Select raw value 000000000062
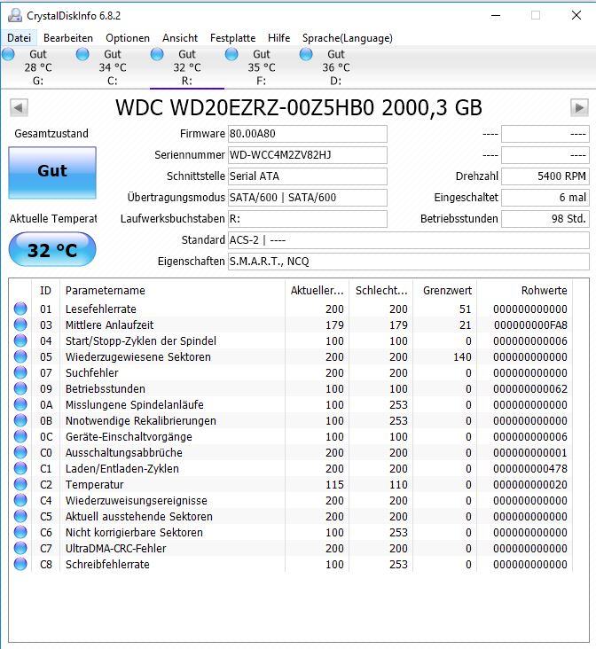 [x=530, y=389]
